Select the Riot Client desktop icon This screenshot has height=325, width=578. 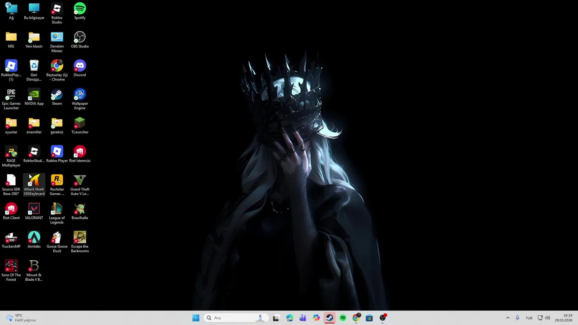point(11,211)
